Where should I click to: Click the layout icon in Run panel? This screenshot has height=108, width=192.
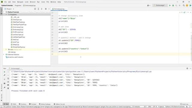coord(4,83)
